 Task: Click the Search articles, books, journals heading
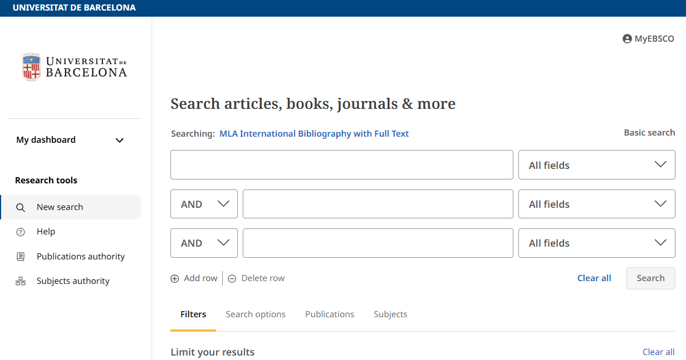(313, 104)
